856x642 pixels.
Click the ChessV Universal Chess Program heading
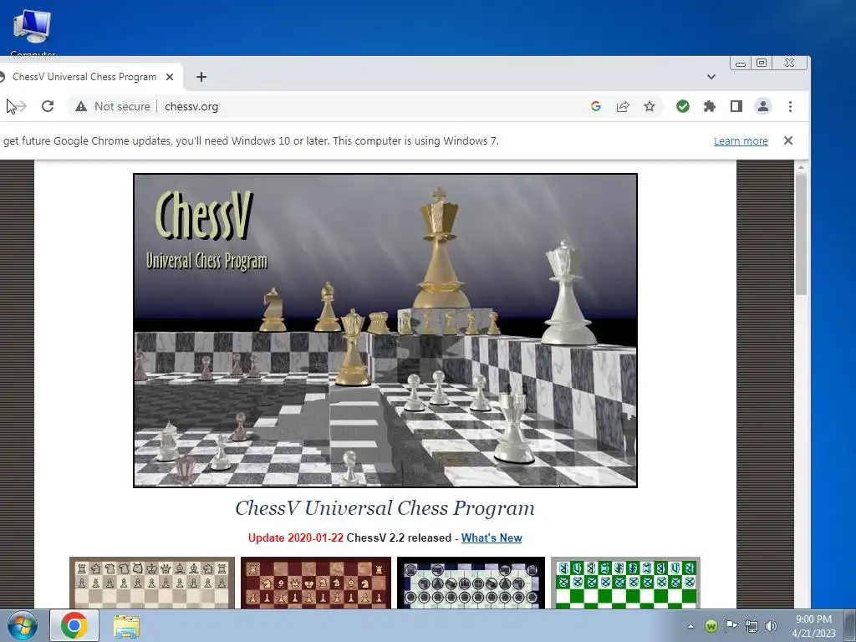click(x=385, y=508)
